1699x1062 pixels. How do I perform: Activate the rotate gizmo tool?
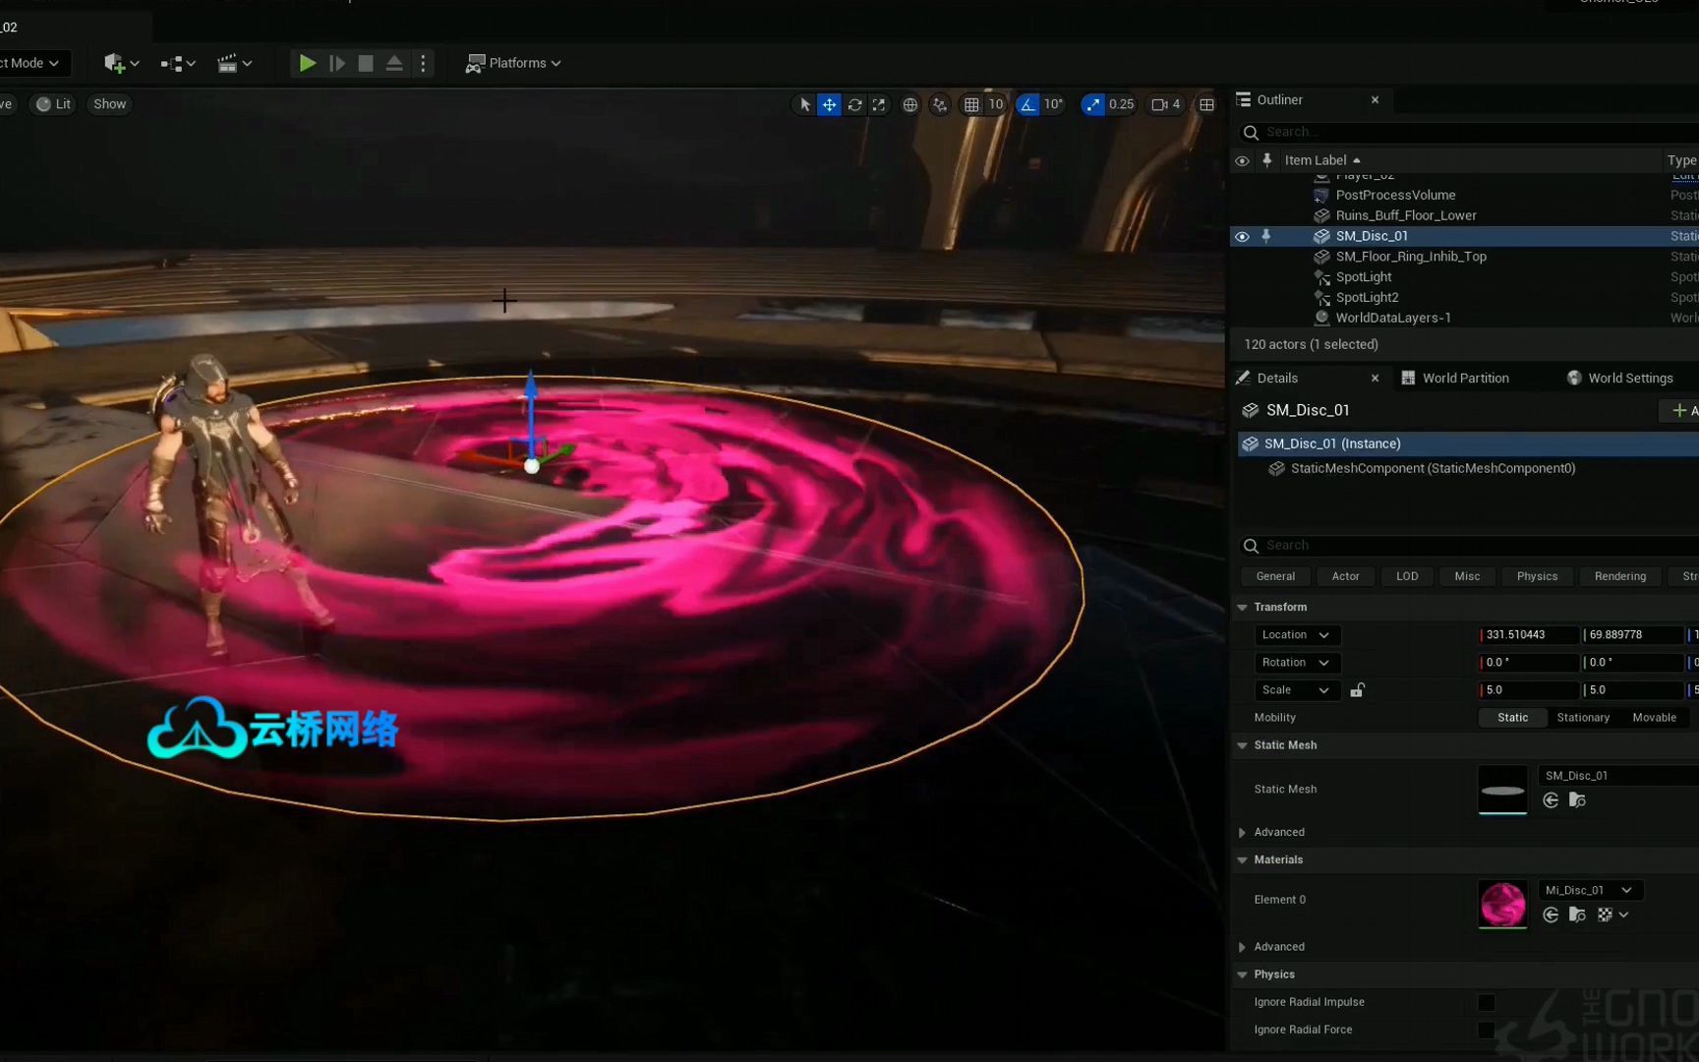click(854, 104)
